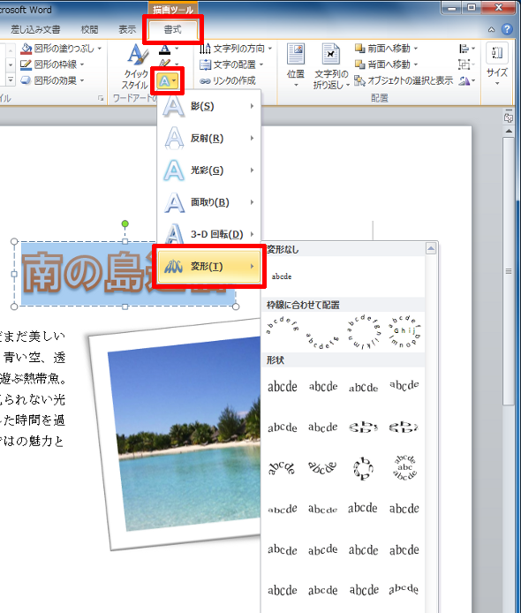Click the text fill color A icon

click(164, 49)
